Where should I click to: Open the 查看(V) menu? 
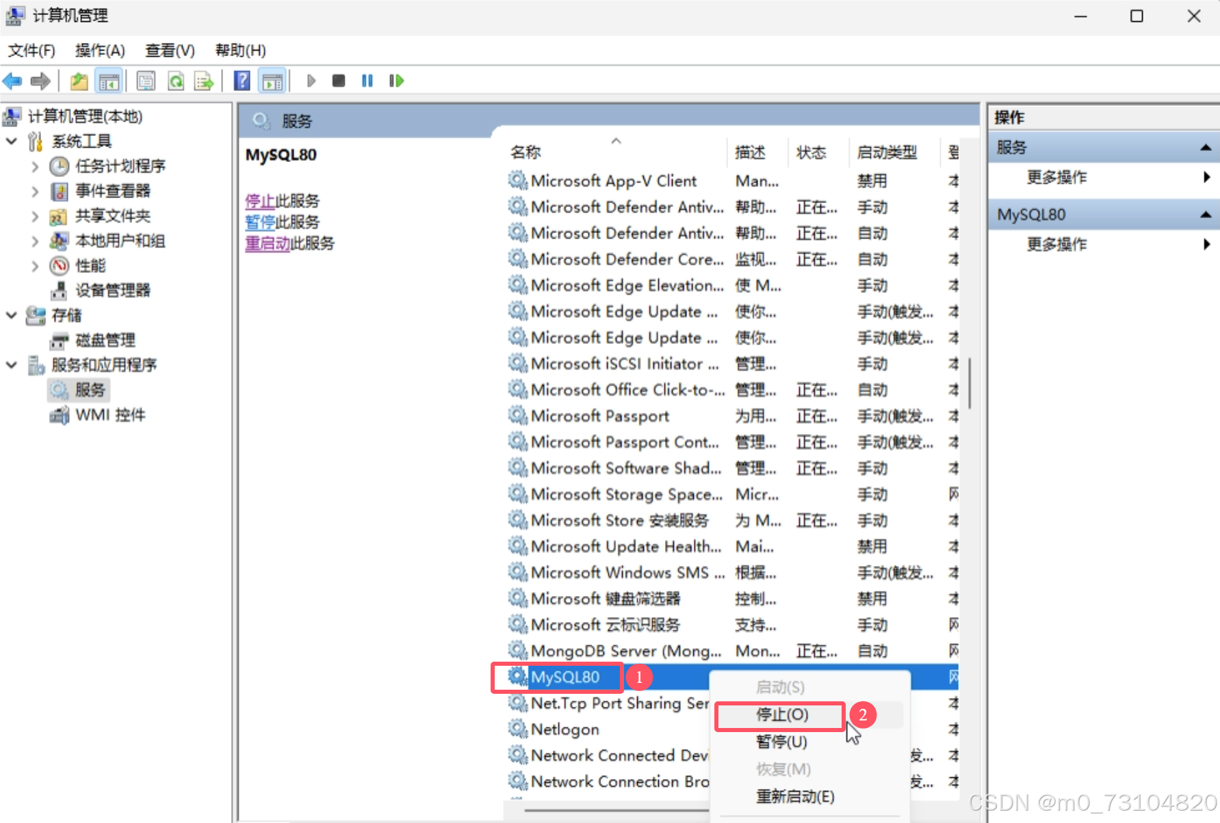click(170, 51)
